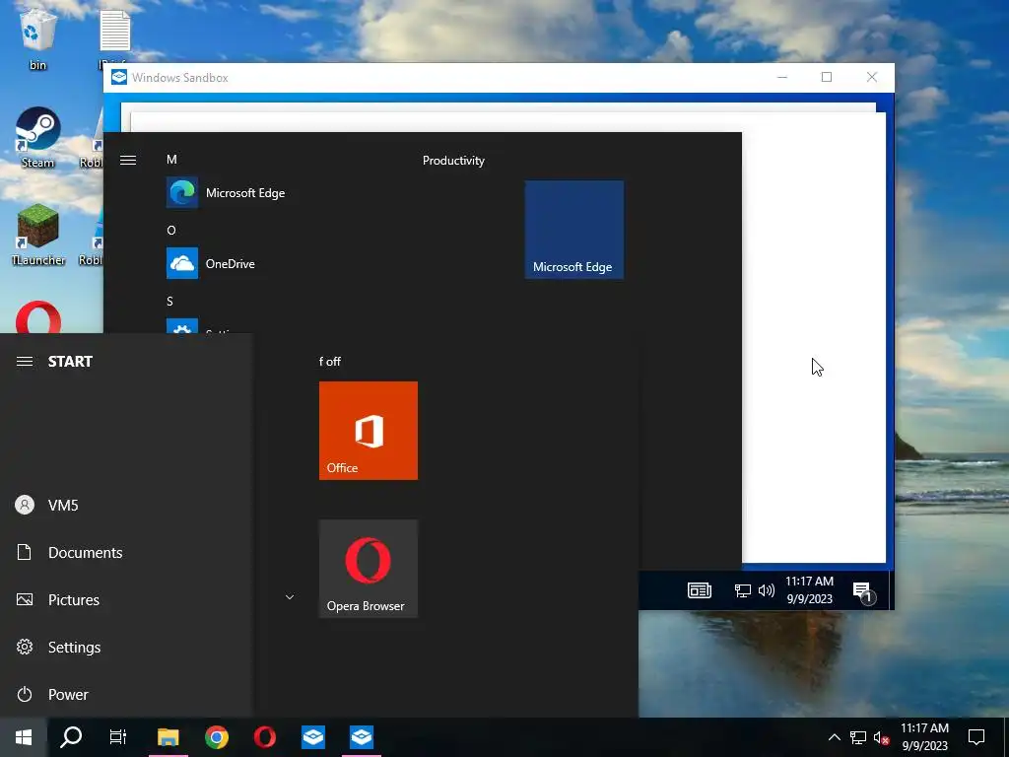This screenshot has height=757, width=1009.
Task: Open Opera desktop shortcut icon
Action: (x=38, y=316)
